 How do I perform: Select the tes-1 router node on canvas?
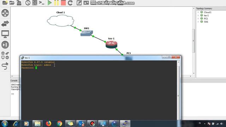(x=112, y=44)
